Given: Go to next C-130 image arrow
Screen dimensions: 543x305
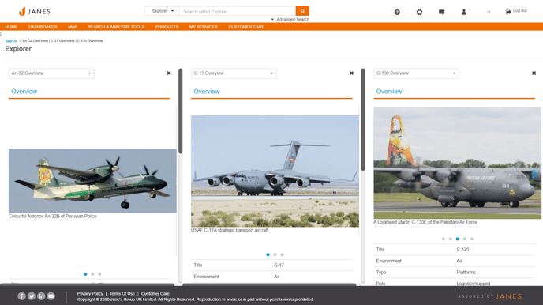Looking at the screenshot, I should pyautogui.click(x=534, y=175).
